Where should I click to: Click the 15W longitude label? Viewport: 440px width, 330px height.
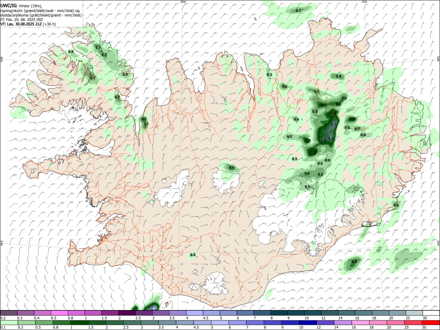tap(364, 2)
